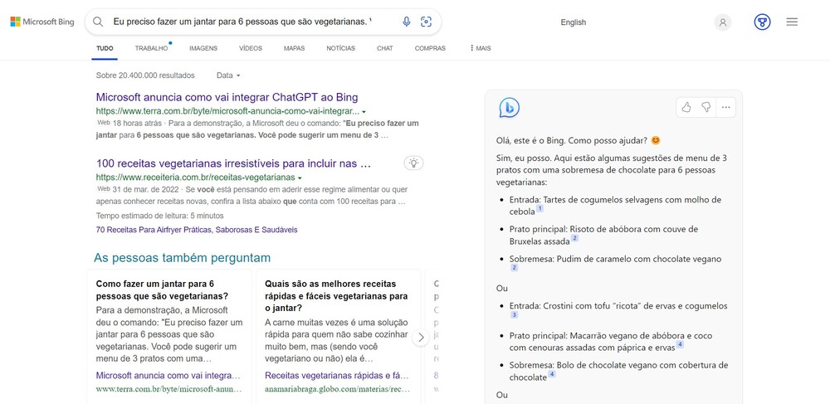Screen dimensions: 830x404
Task: Open the MAIS more tabs menu
Action: click(x=480, y=48)
